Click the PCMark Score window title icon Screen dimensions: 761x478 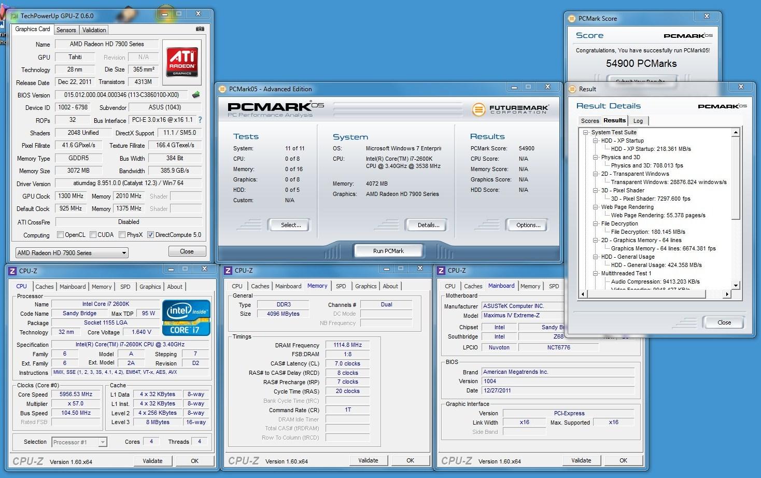pyautogui.click(x=572, y=18)
